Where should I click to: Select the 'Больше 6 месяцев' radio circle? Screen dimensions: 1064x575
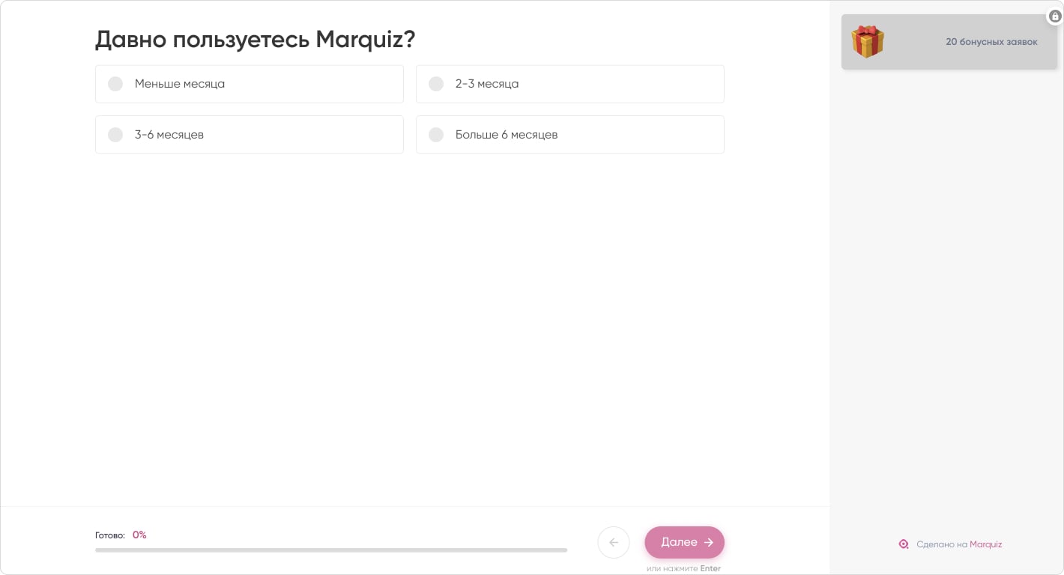(436, 135)
